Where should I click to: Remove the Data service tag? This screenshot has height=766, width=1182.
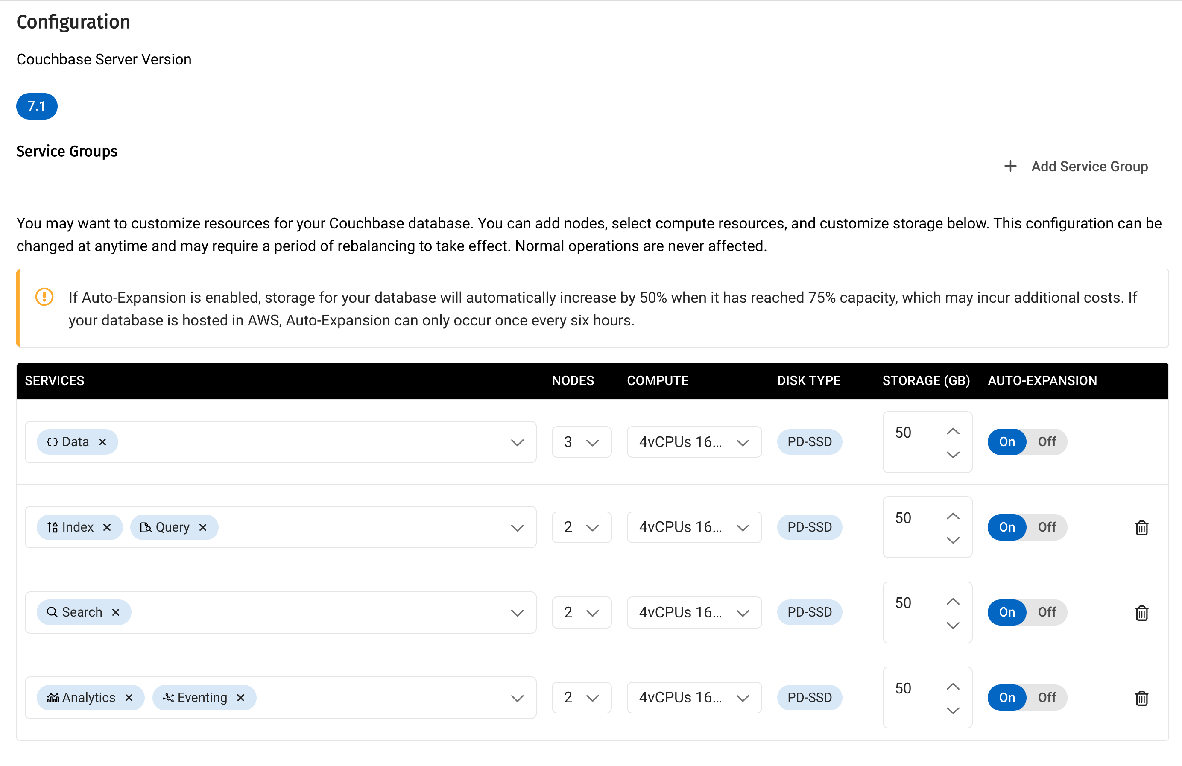tap(102, 442)
